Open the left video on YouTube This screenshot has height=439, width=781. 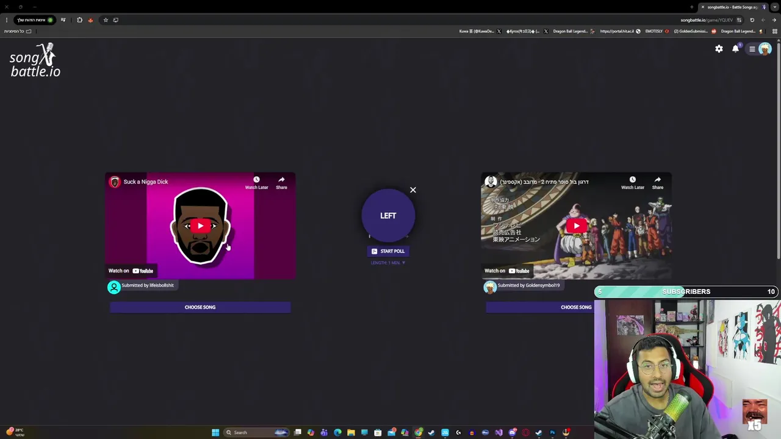131,271
